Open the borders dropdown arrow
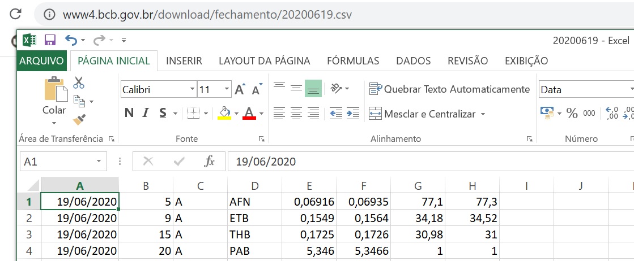The width and height of the screenshot is (634, 261). coord(206,114)
